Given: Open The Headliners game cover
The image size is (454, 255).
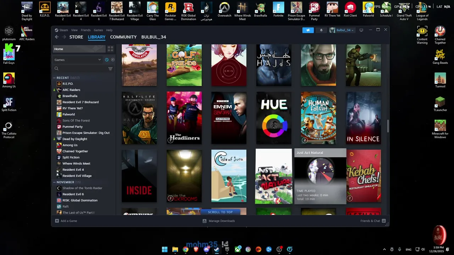Looking at the screenshot, I should (184, 118).
